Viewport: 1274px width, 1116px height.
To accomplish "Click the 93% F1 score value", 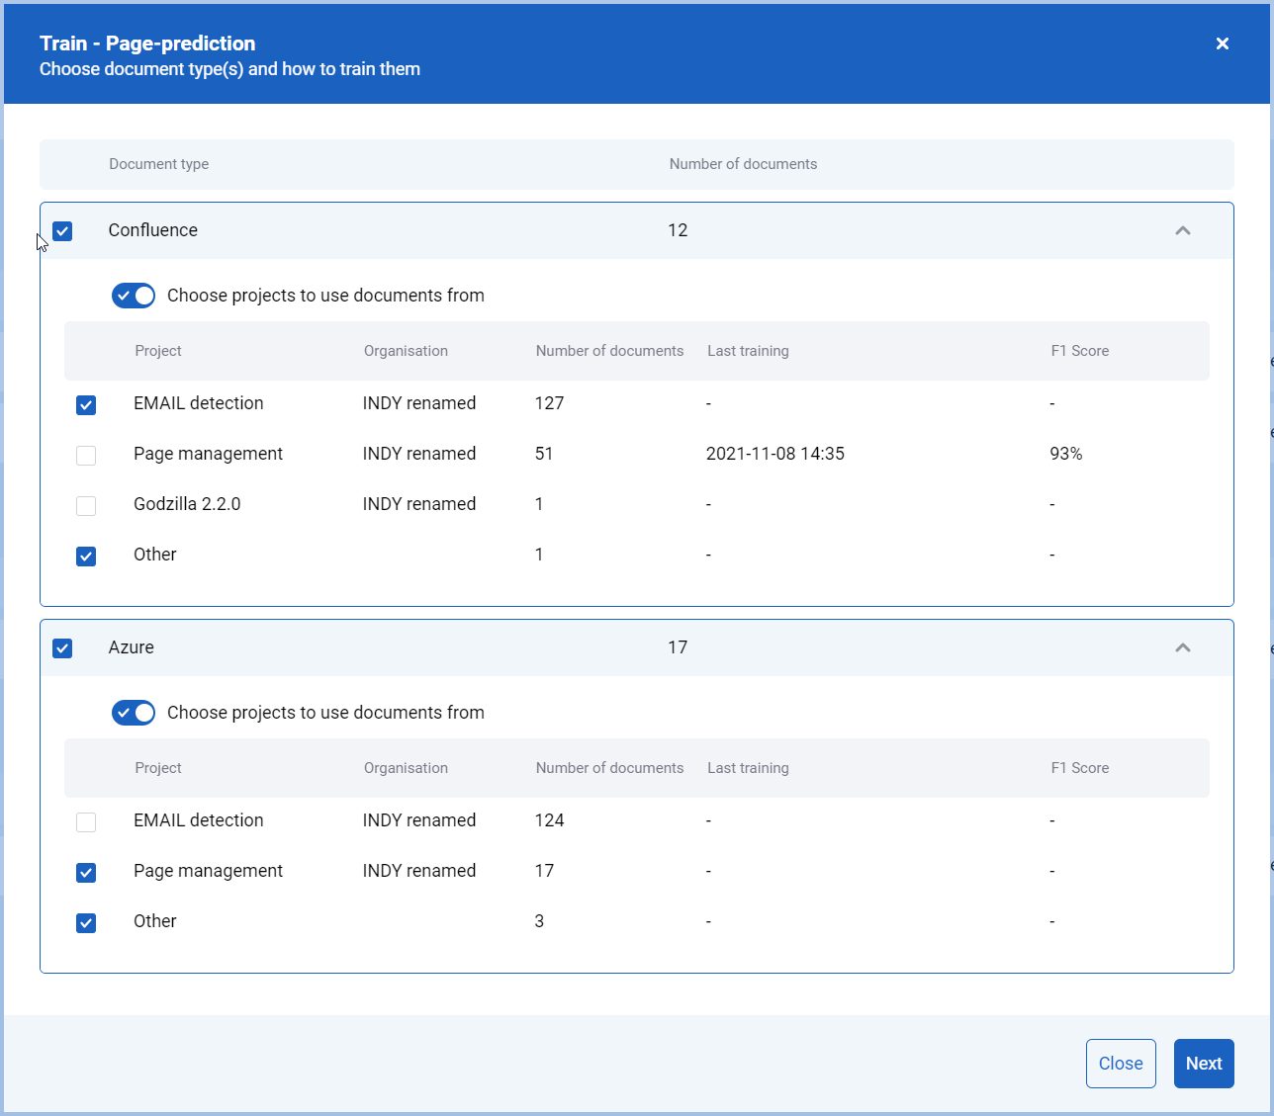I will pos(1066,454).
